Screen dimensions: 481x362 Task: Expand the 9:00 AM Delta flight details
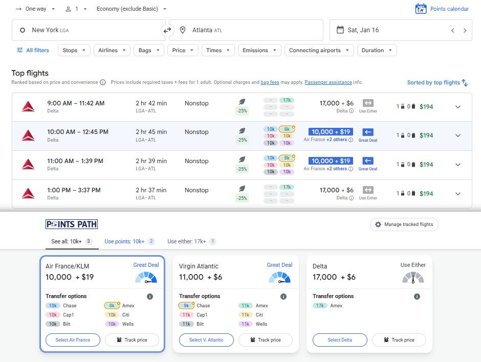click(457, 107)
